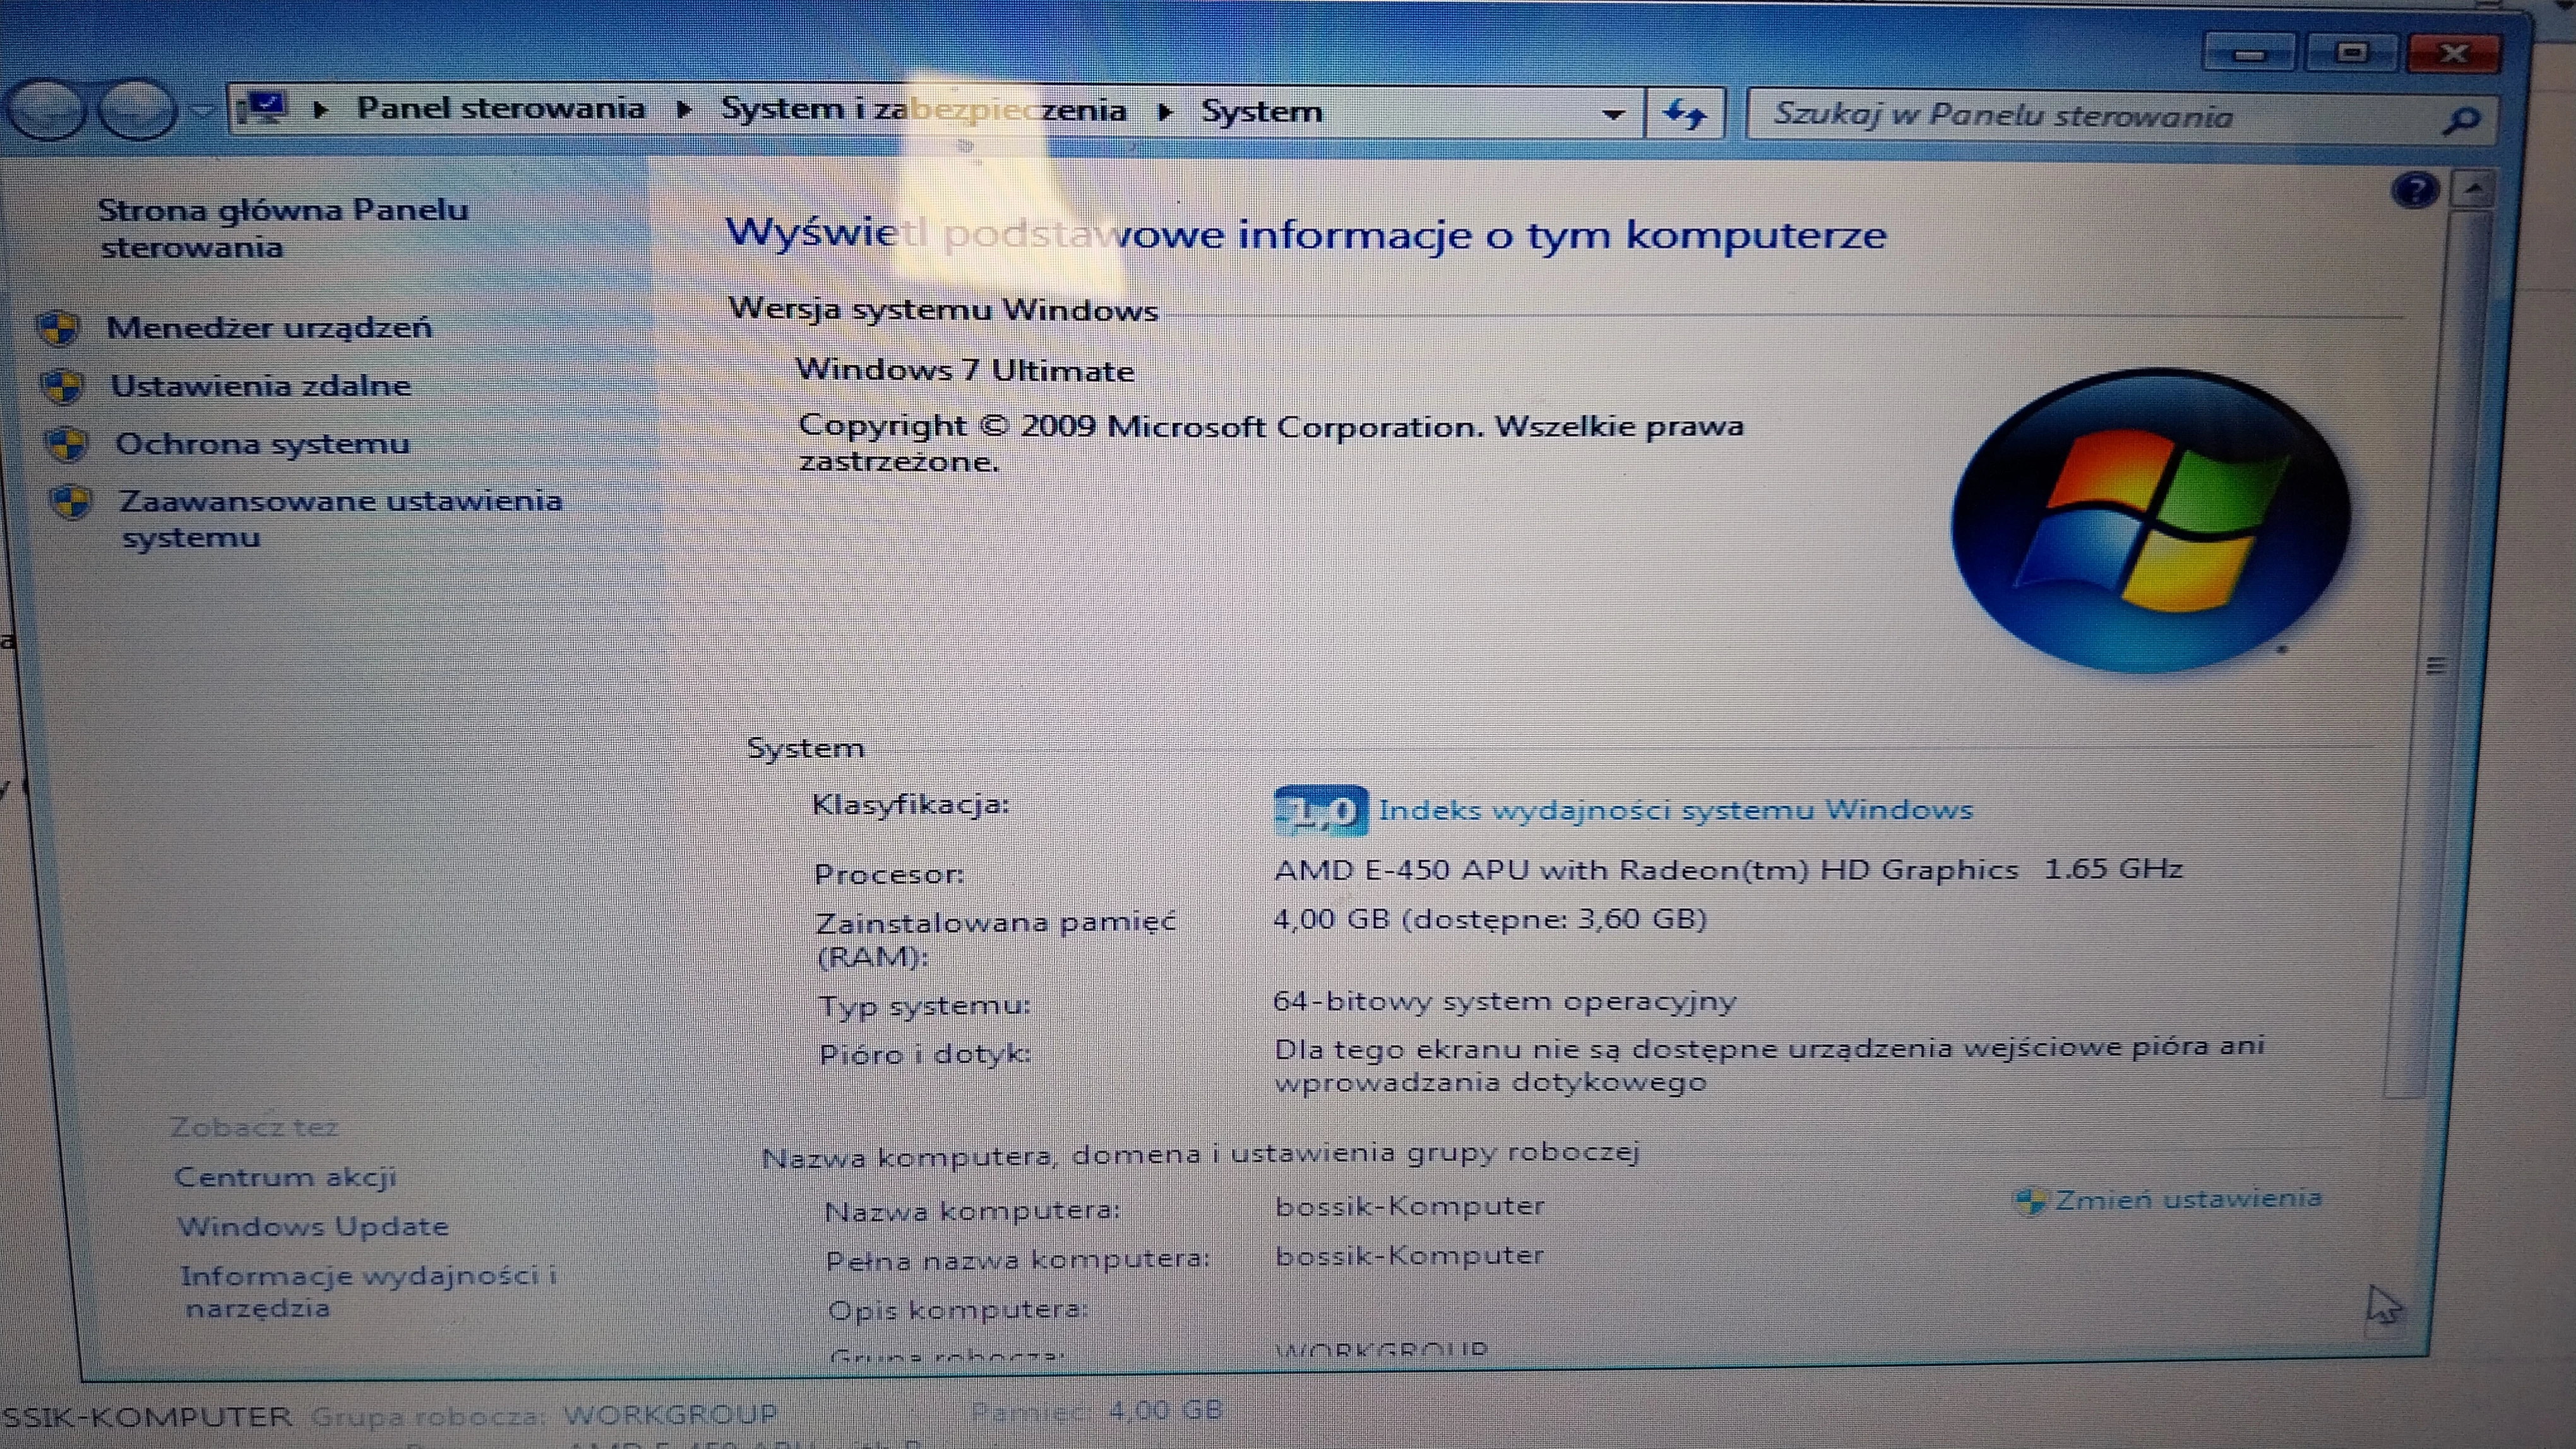Click shield icon beside Zaawansowane ustawienia systemu
Screen dimensions: 2576x1449
pyautogui.click(x=72, y=500)
